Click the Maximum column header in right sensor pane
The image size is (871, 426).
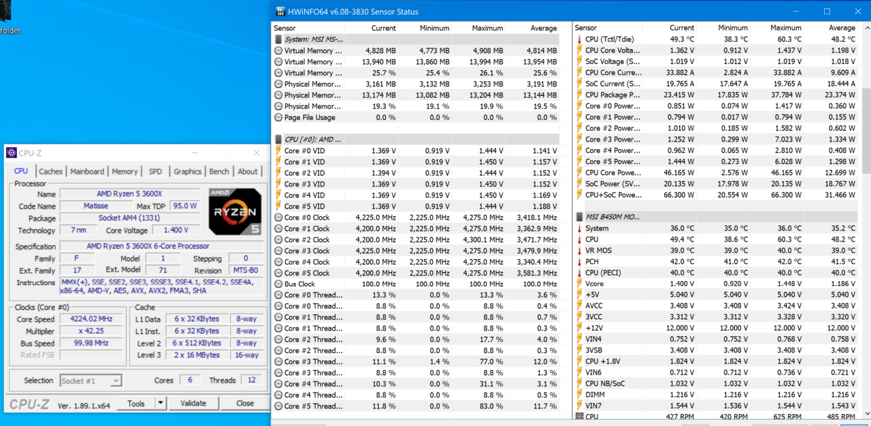click(x=778, y=28)
